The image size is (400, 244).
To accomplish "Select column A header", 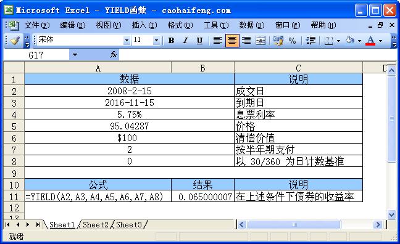I will 98,68.
